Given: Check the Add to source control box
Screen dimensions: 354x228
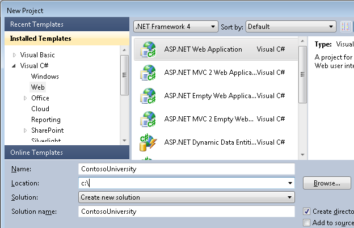Looking at the screenshot, I should 307,222.
